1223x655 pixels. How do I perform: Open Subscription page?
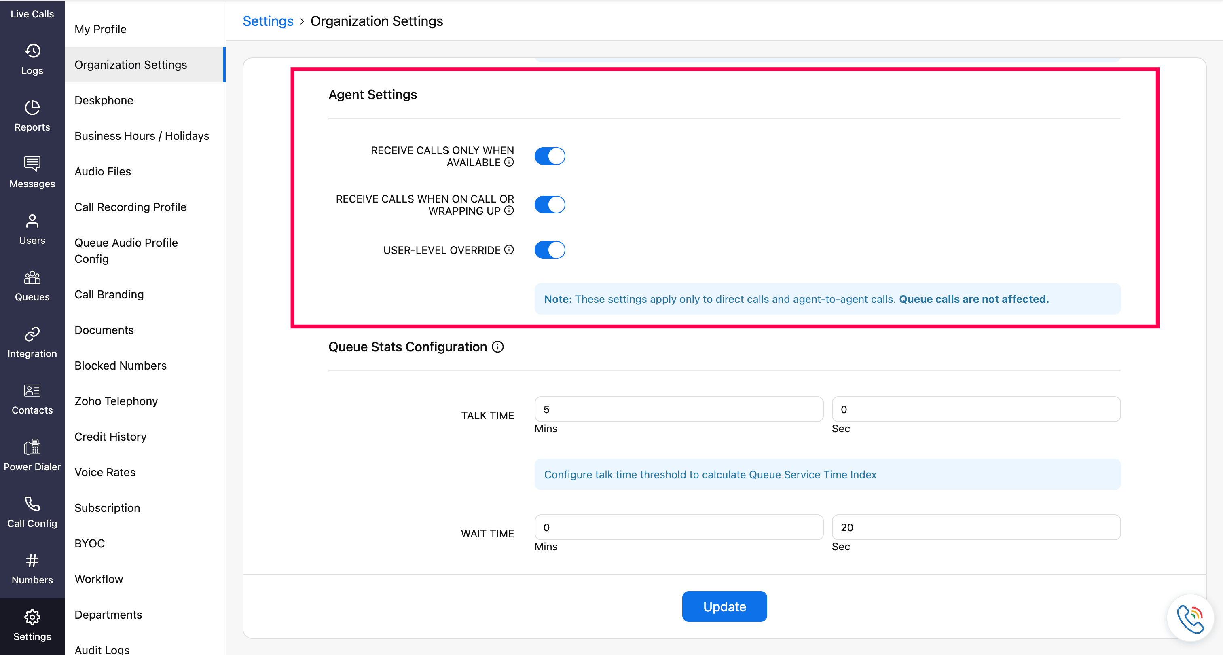tap(107, 508)
